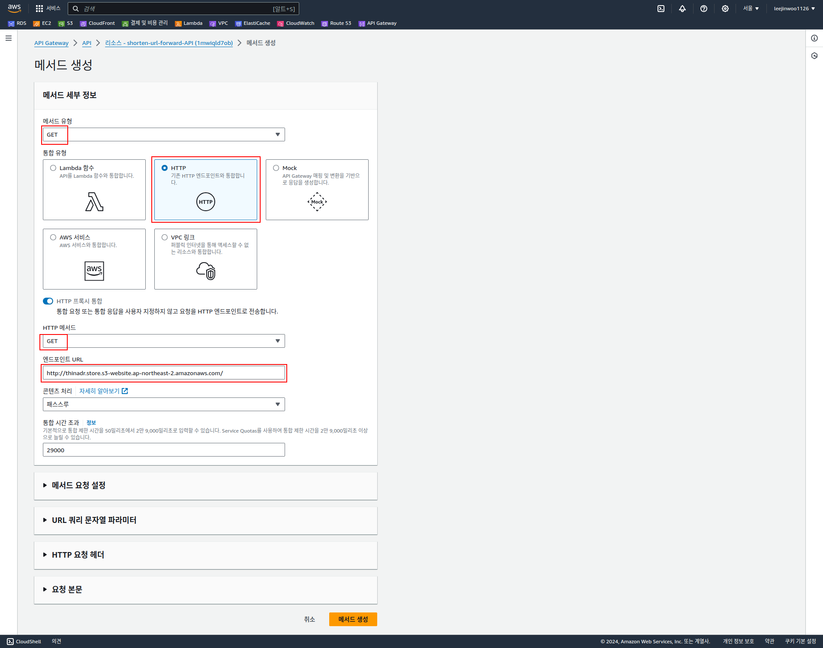This screenshot has width=823, height=648.
Task: Open the settings gear icon
Action: [x=725, y=9]
